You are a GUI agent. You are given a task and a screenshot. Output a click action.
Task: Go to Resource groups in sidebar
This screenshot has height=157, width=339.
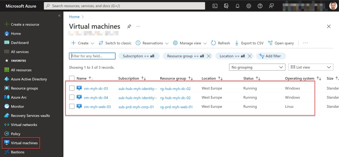click(24, 88)
